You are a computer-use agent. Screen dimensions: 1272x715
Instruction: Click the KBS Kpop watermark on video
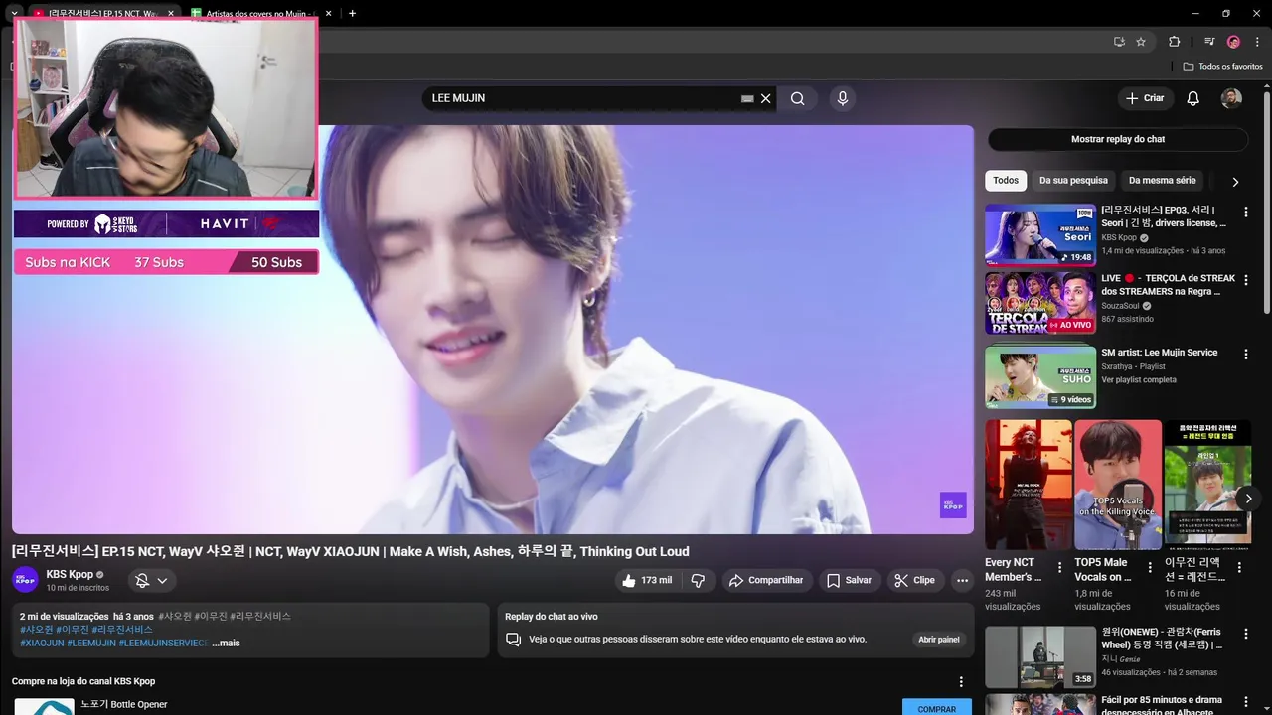pyautogui.click(x=953, y=504)
